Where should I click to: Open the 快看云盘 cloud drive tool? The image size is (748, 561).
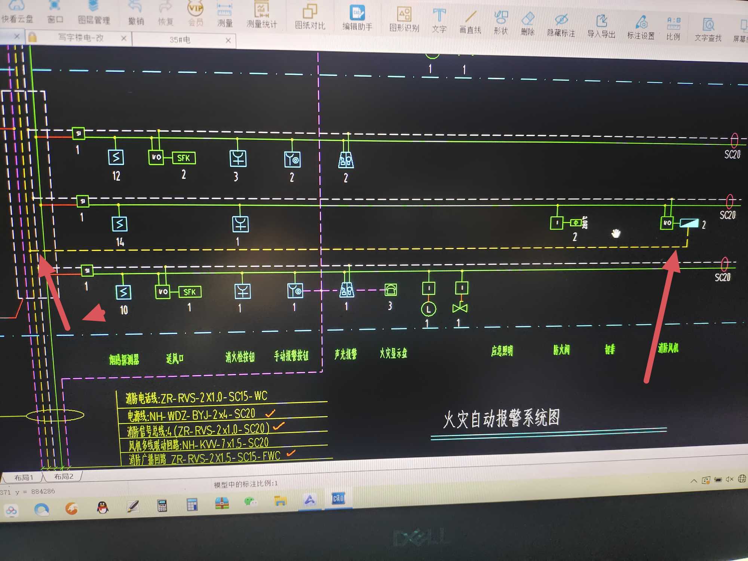17,11
